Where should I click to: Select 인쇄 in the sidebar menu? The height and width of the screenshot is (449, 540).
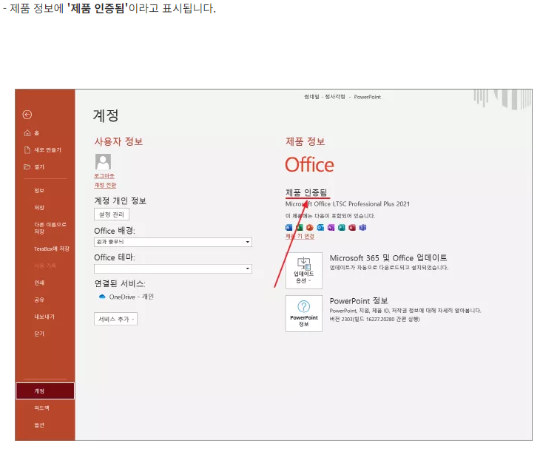tap(39, 283)
